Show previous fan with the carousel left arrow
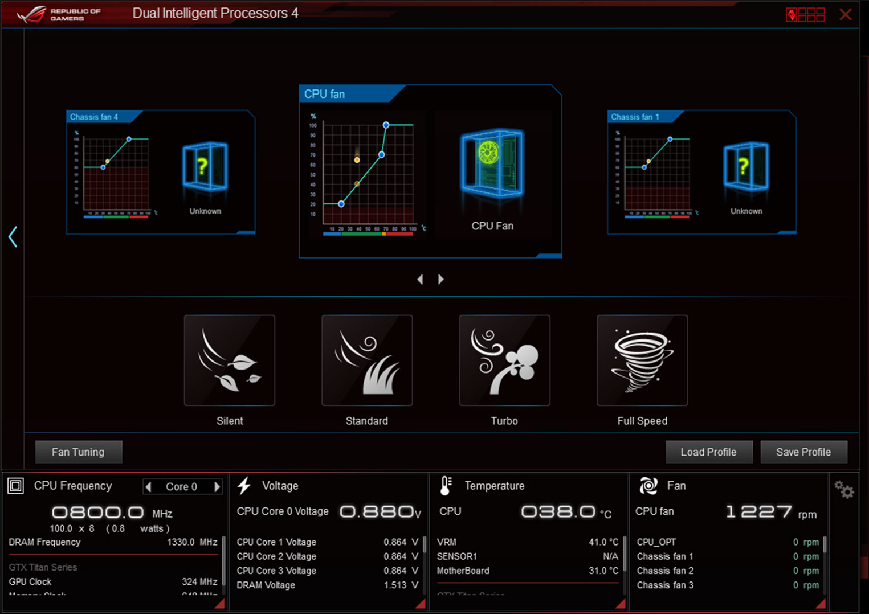This screenshot has height=615, width=869. pyautogui.click(x=421, y=279)
